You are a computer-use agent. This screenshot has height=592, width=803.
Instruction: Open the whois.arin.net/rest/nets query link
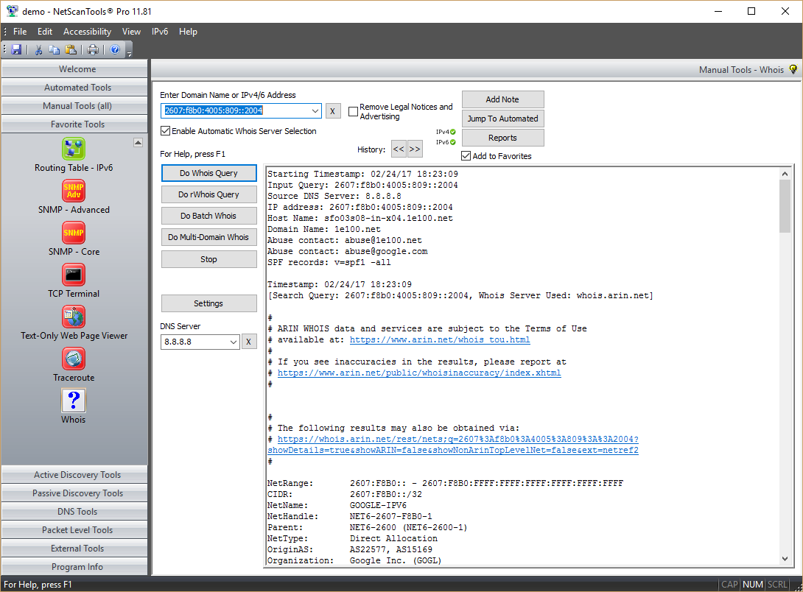pos(453,445)
